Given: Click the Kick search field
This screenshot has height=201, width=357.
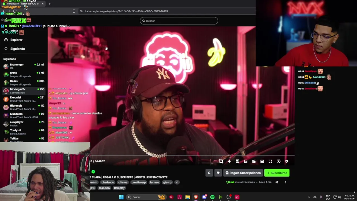Looking at the screenshot, I should coord(179,21).
